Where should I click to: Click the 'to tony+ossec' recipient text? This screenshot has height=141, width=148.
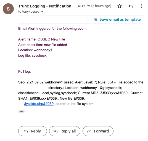(x=29, y=12)
